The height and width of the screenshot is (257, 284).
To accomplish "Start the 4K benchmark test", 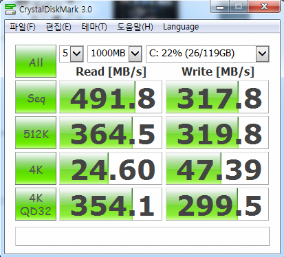I will [36, 168].
